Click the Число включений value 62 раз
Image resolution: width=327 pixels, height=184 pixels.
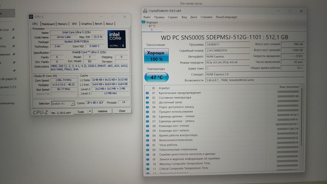292,62
